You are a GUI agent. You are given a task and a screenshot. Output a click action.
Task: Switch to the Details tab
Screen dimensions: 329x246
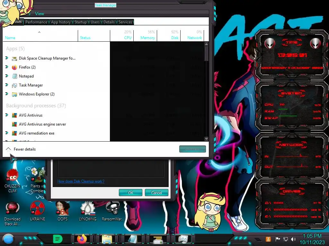pos(109,22)
